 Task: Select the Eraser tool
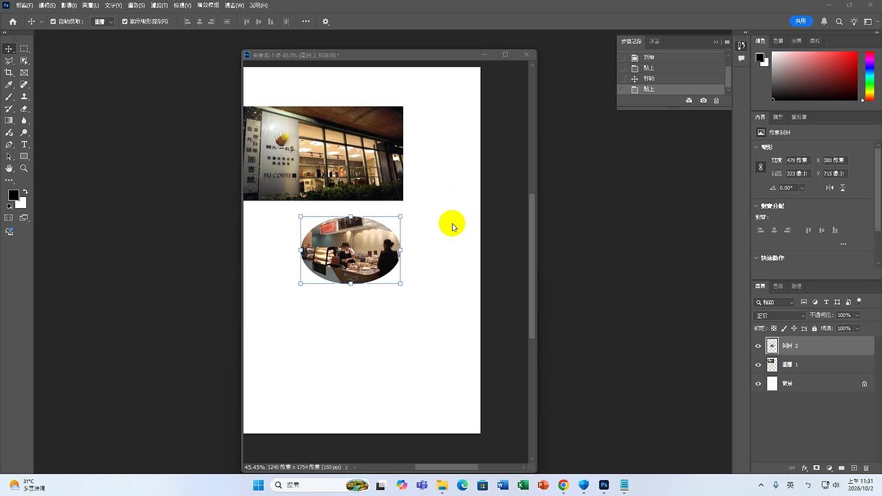(24, 109)
